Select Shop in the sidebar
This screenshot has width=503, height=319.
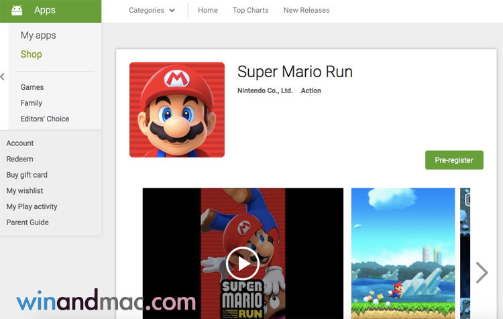[31, 54]
